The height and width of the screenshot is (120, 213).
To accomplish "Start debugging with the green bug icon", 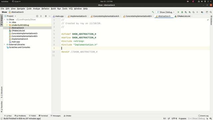I will point(182,12).
